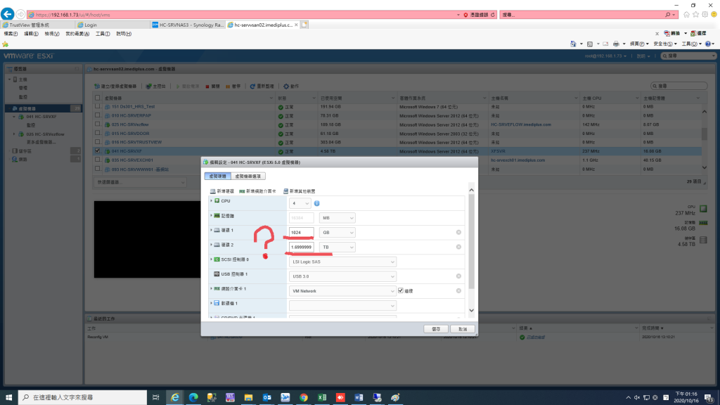Viewport: 720px width, 405px height.
Task: Click the add hard disk icon in dialog toolbar
Action: click(x=212, y=191)
